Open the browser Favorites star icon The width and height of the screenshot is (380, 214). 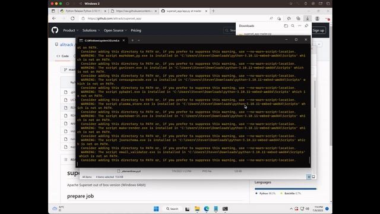(x=289, y=18)
